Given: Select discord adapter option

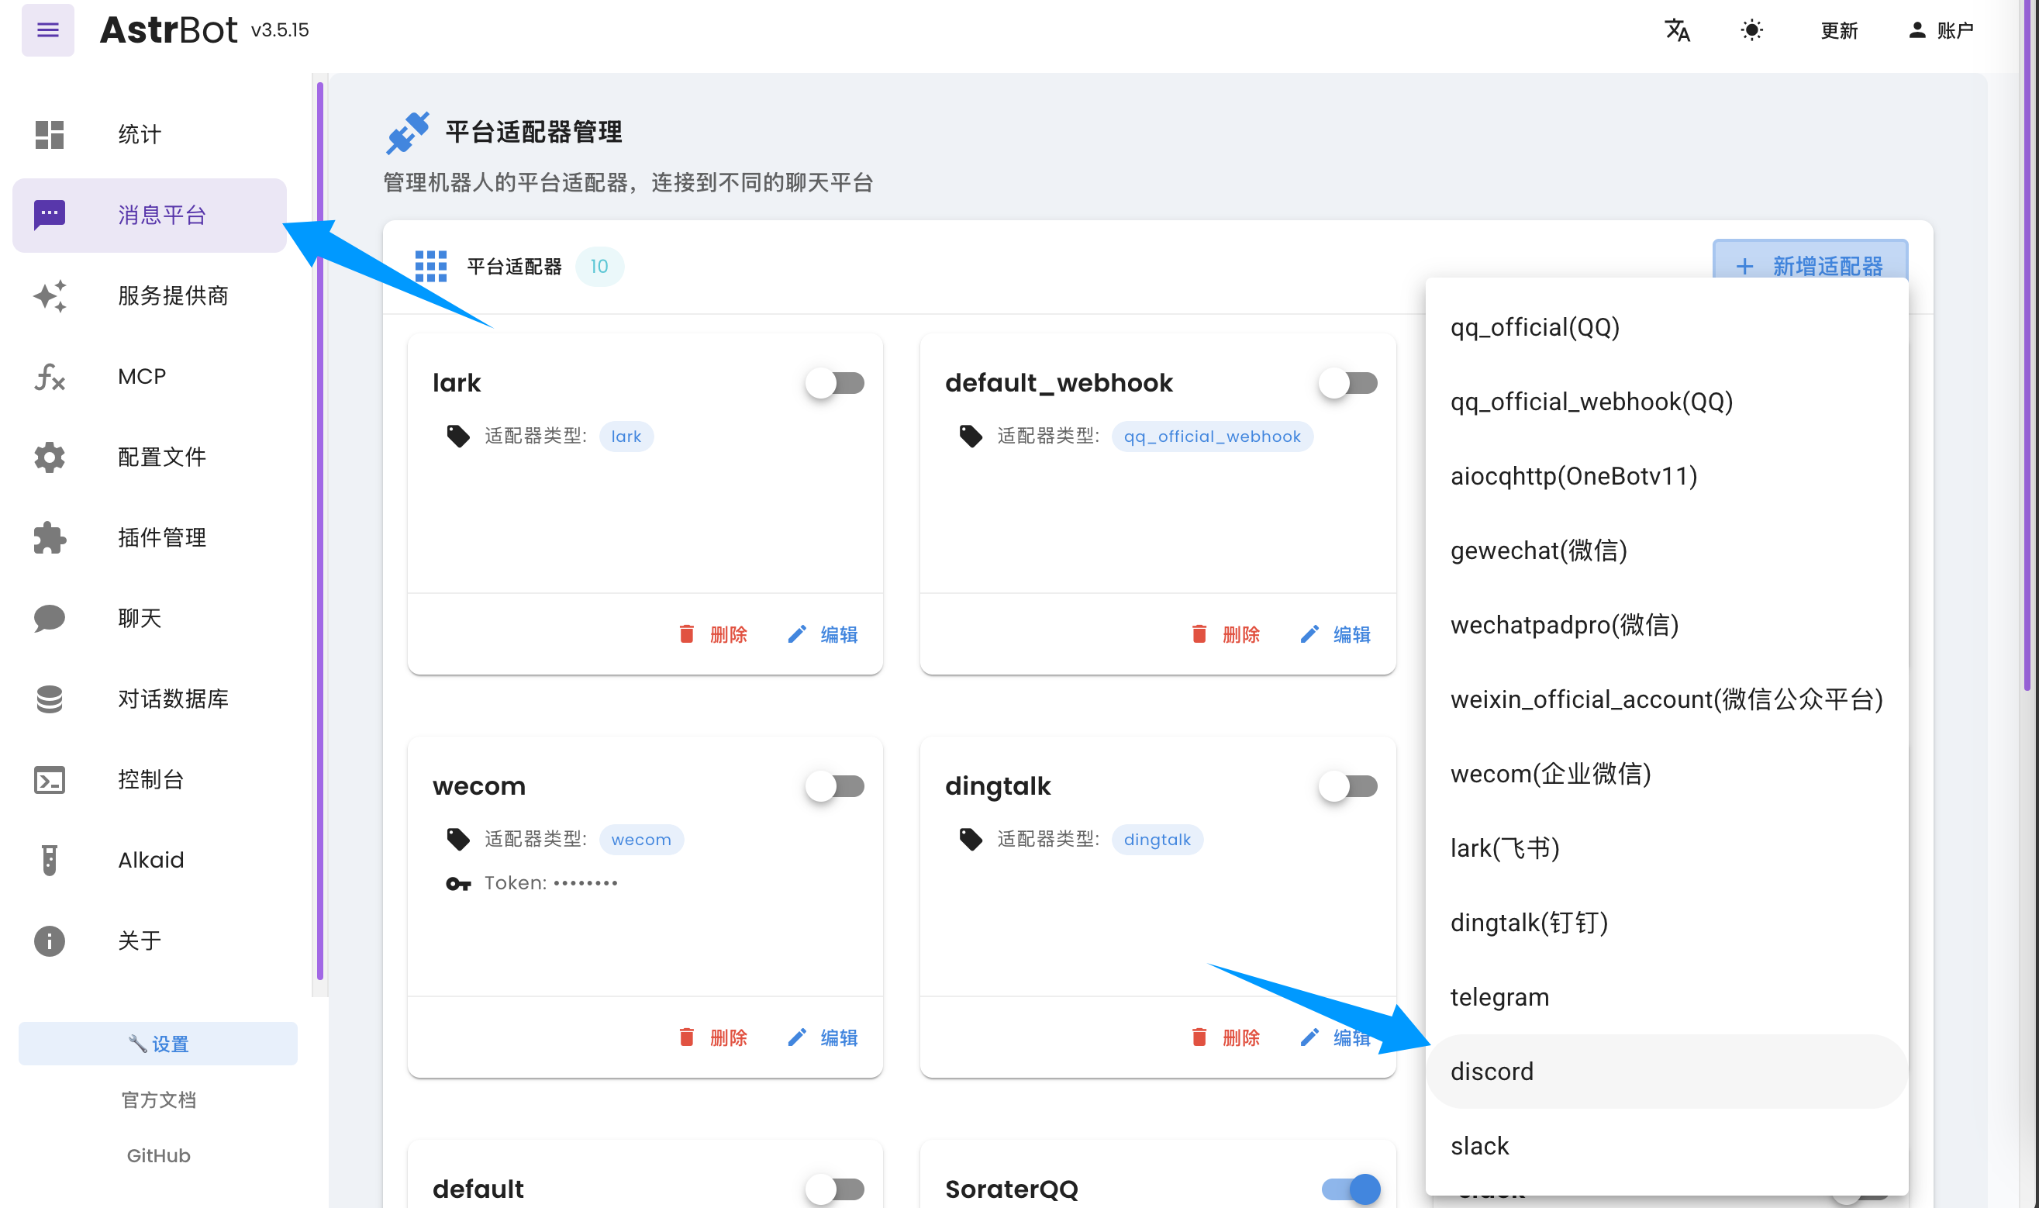Looking at the screenshot, I should click(1666, 1072).
